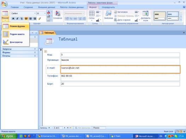Image resolution: width=186 pixels, height=139 pixels.
Task: Expand the Запросы navigation group
Action: click(x=19, y=49)
